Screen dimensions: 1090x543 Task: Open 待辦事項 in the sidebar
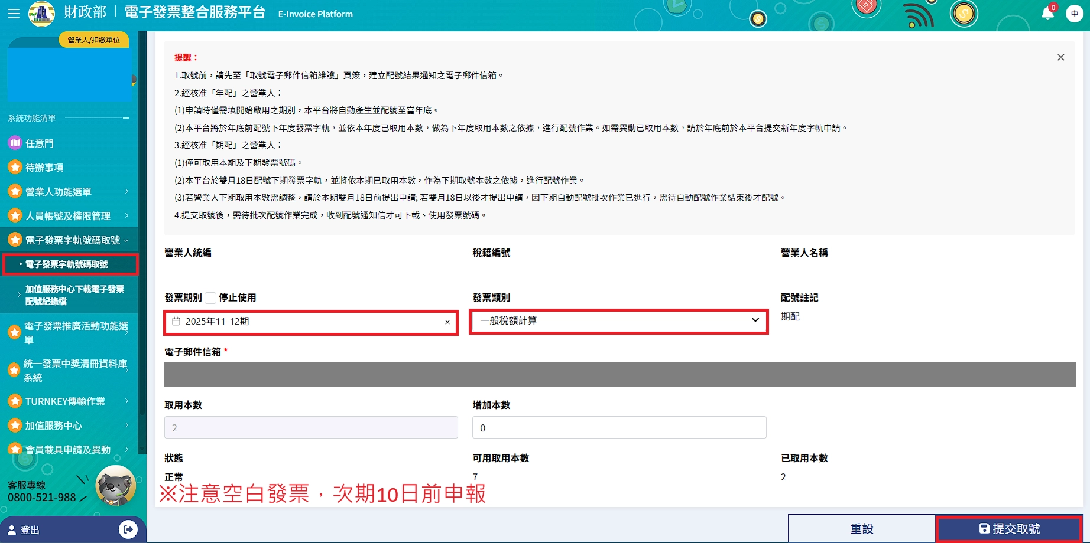pos(44,168)
